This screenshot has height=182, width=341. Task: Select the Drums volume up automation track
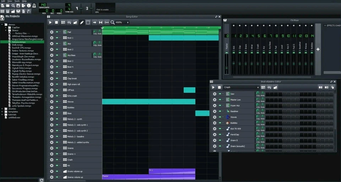(75, 171)
